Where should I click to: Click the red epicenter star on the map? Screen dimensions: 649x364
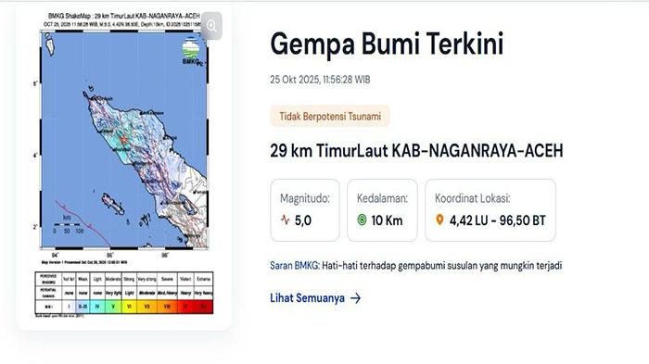[123, 140]
